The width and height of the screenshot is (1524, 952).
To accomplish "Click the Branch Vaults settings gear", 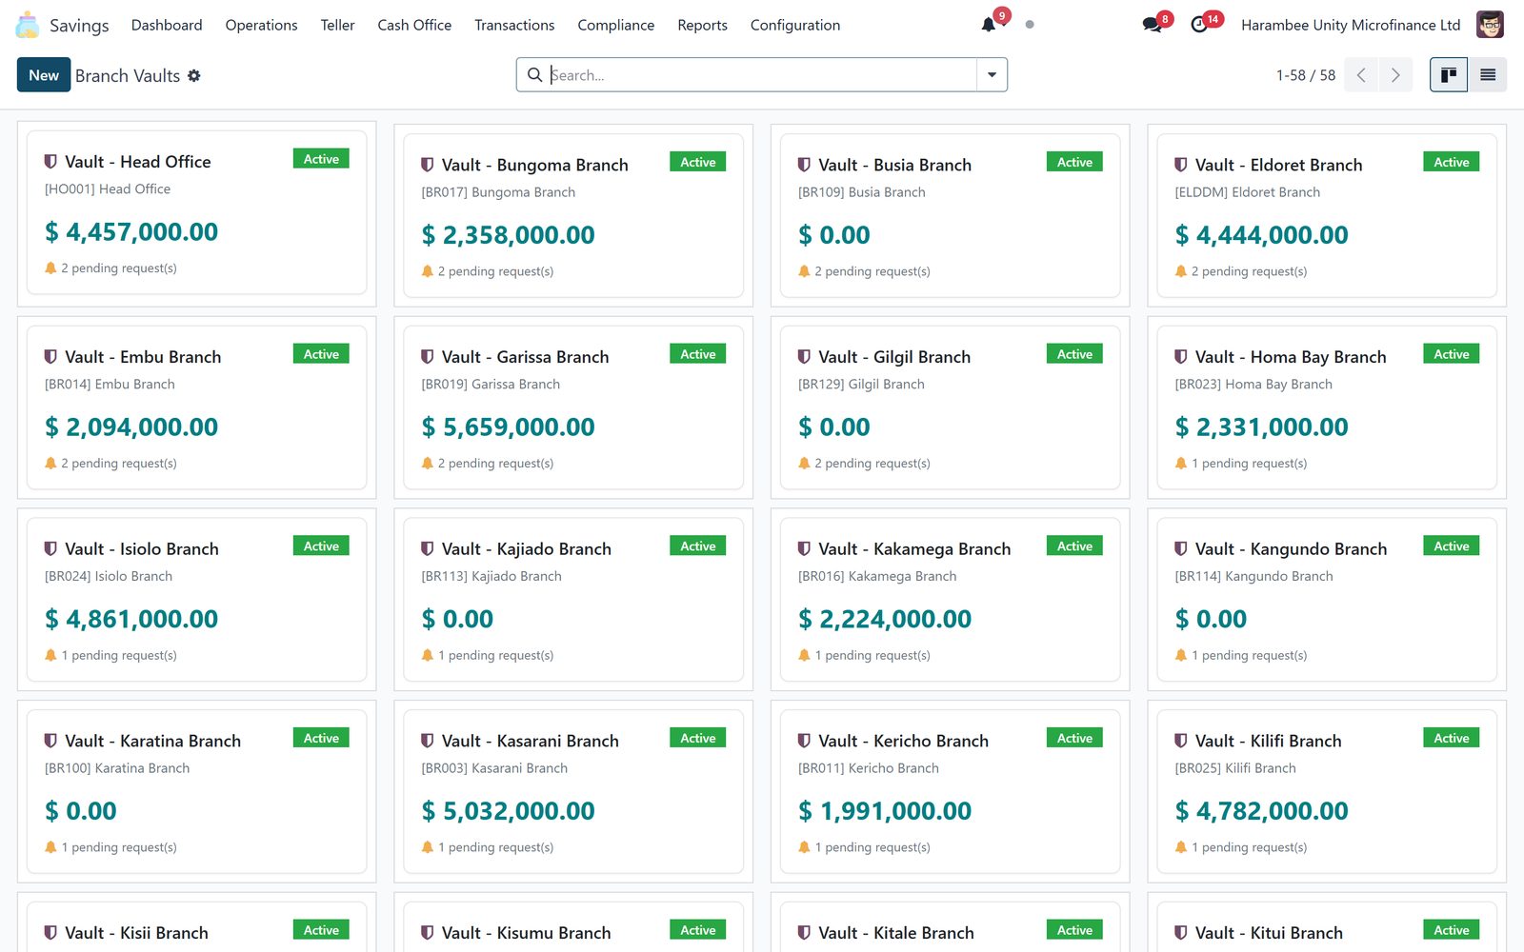I will (194, 75).
